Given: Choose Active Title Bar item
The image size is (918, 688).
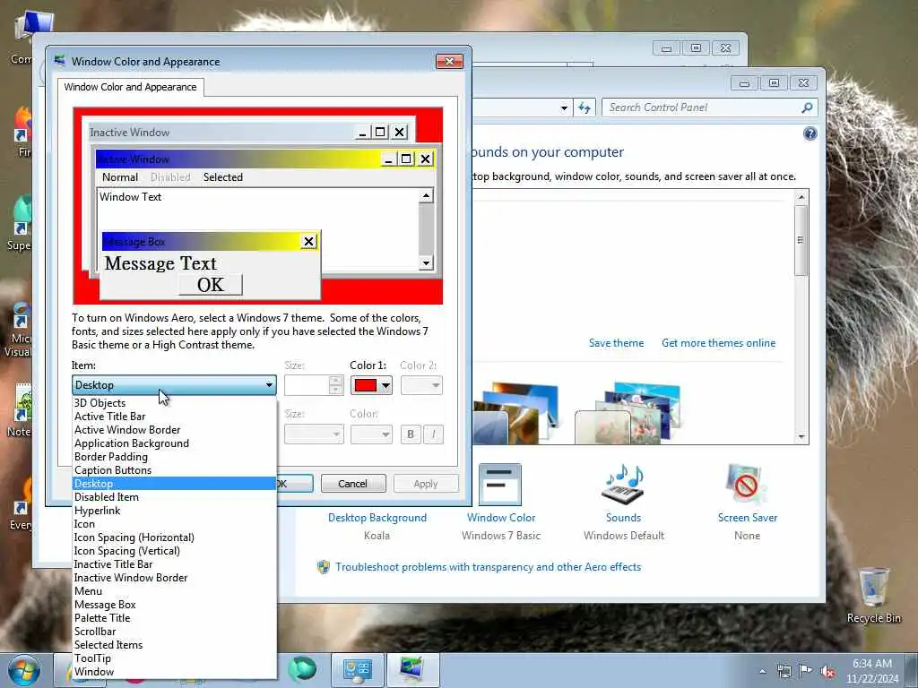Looking at the screenshot, I should click(x=175, y=417).
